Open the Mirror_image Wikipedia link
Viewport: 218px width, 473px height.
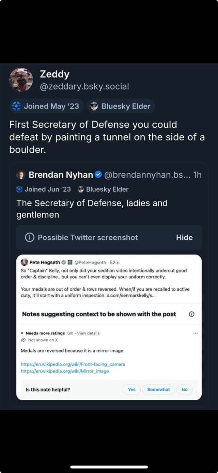click(65, 371)
